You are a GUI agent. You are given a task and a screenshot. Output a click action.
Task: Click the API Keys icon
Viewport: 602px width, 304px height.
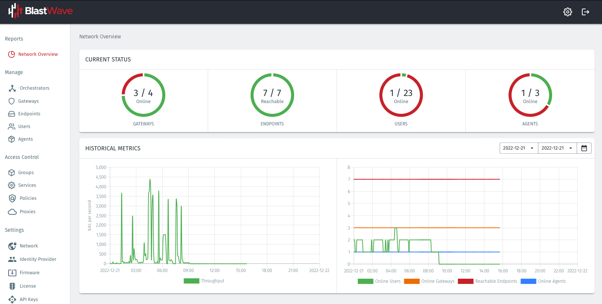pyautogui.click(x=12, y=300)
